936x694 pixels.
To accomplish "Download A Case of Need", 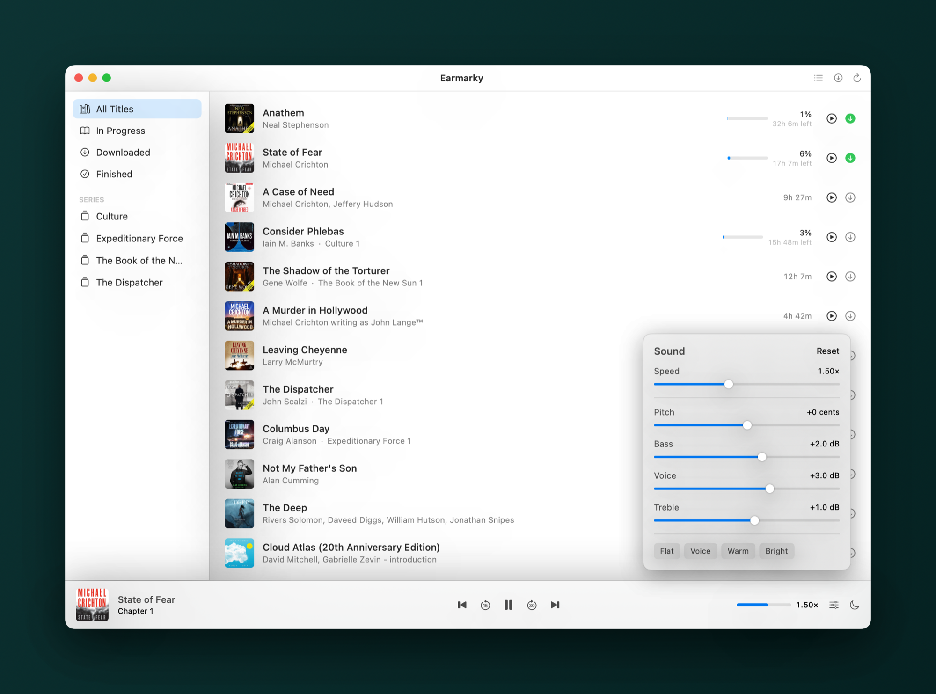I will [850, 197].
